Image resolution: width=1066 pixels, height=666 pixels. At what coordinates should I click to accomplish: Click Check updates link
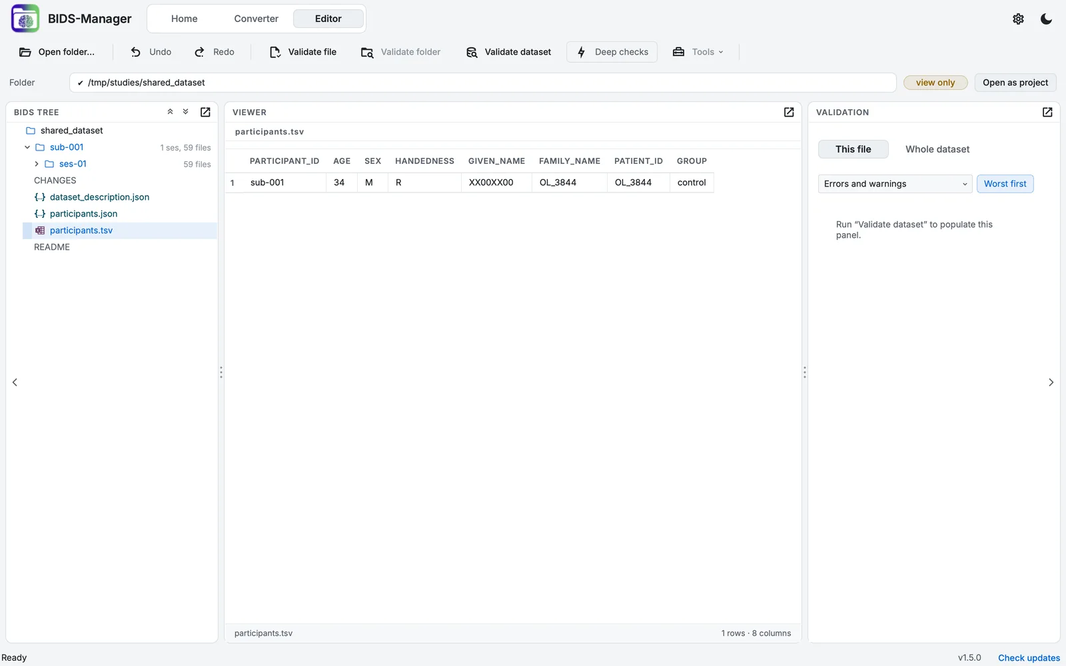[1029, 658]
